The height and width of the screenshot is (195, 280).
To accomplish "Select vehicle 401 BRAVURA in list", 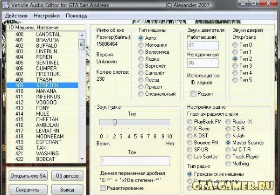I will tap(42, 40).
